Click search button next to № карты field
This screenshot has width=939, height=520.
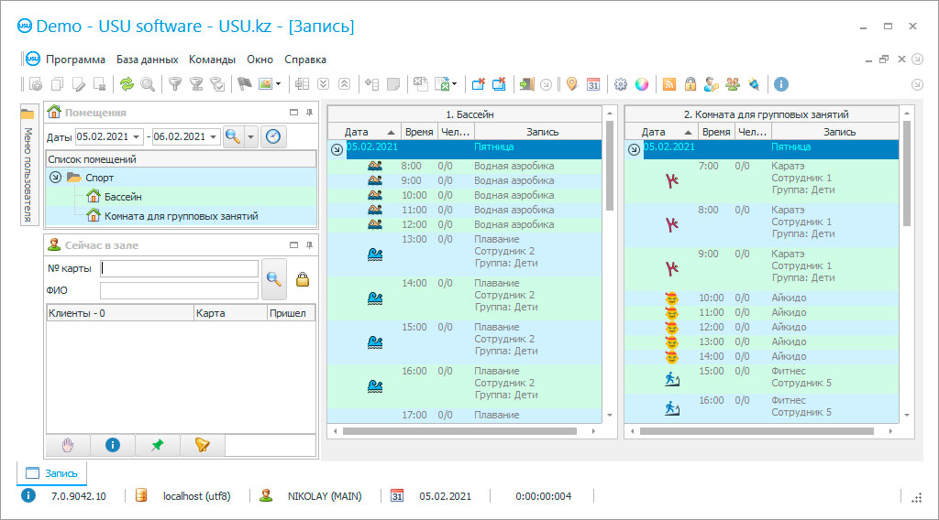coord(274,279)
